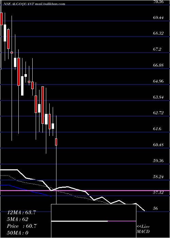Click the 69.44 price axis label
This screenshot has width=170, height=238.
pyautogui.click(x=158, y=18)
